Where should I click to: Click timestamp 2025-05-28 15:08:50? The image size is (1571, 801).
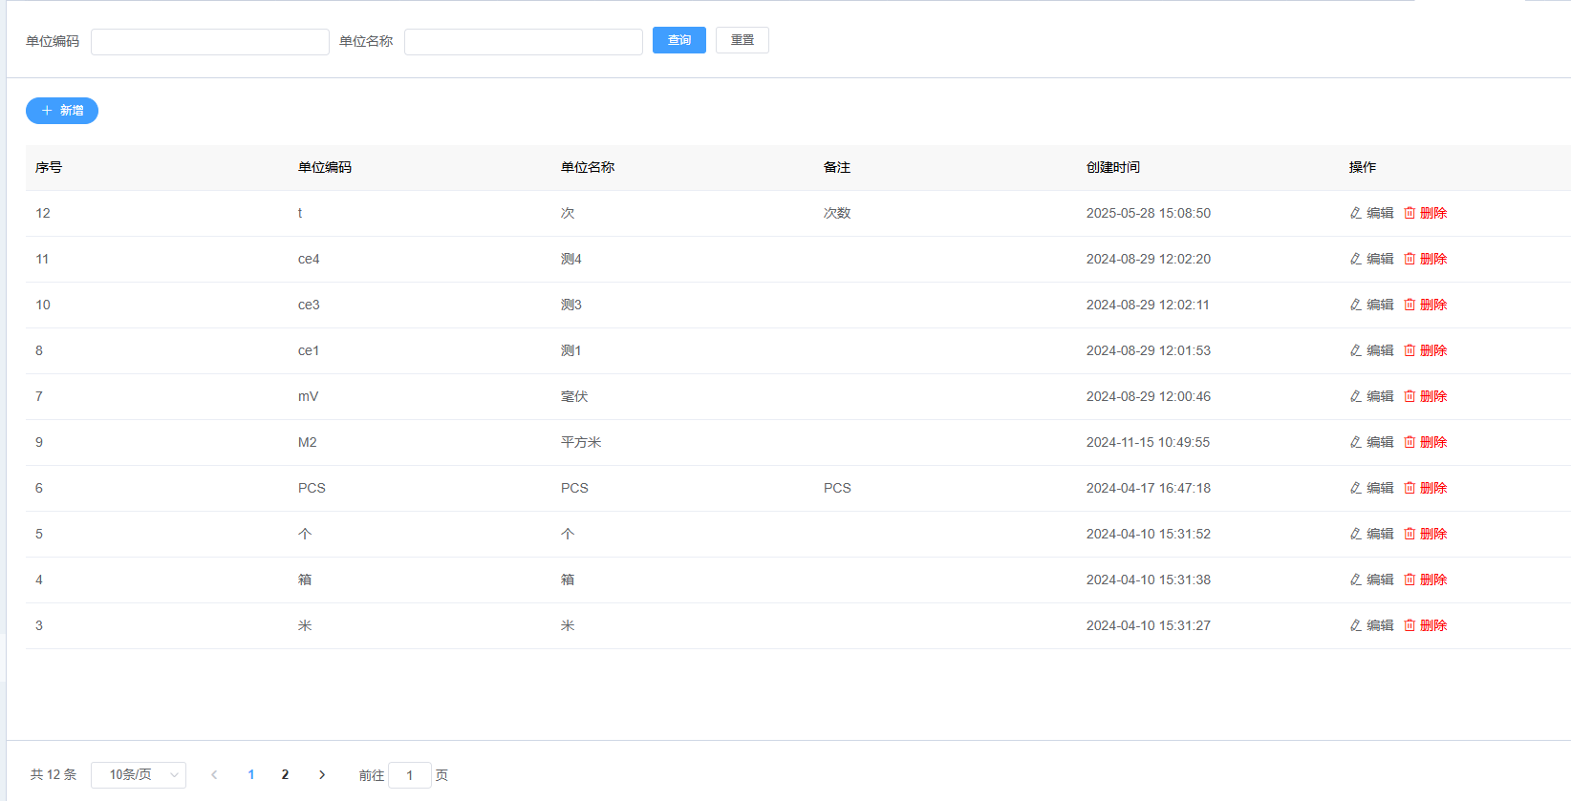click(1149, 213)
